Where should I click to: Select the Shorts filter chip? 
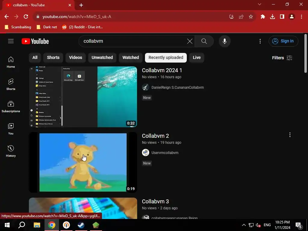click(53, 57)
